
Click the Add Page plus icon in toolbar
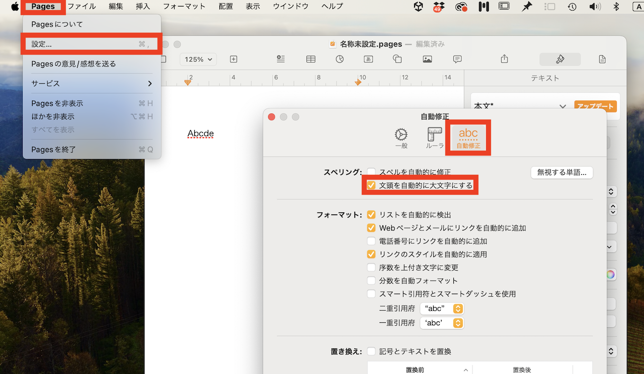pos(233,59)
